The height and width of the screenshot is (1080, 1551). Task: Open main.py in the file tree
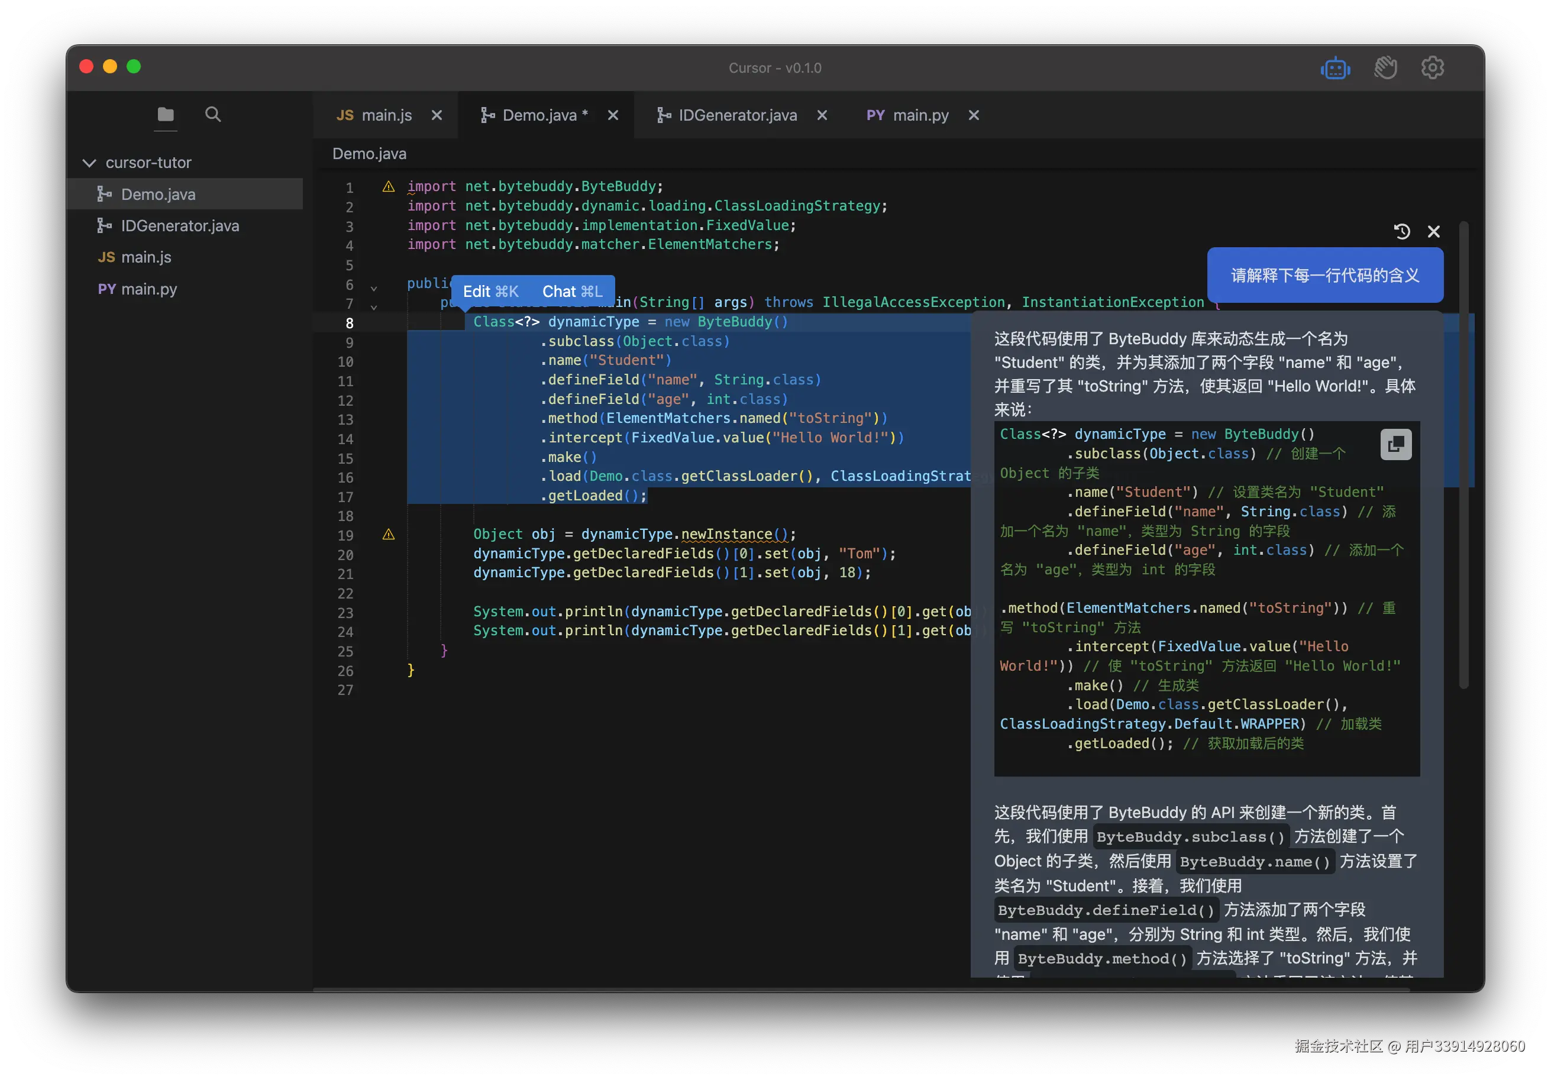(148, 289)
